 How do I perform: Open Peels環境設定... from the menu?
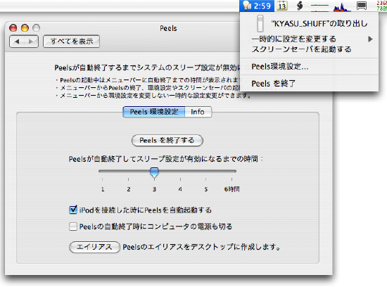coord(310,66)
